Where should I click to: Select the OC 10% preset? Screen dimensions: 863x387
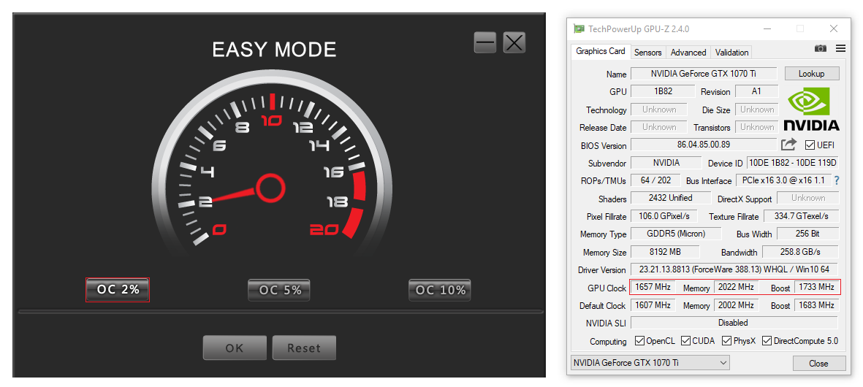[440, 290]
